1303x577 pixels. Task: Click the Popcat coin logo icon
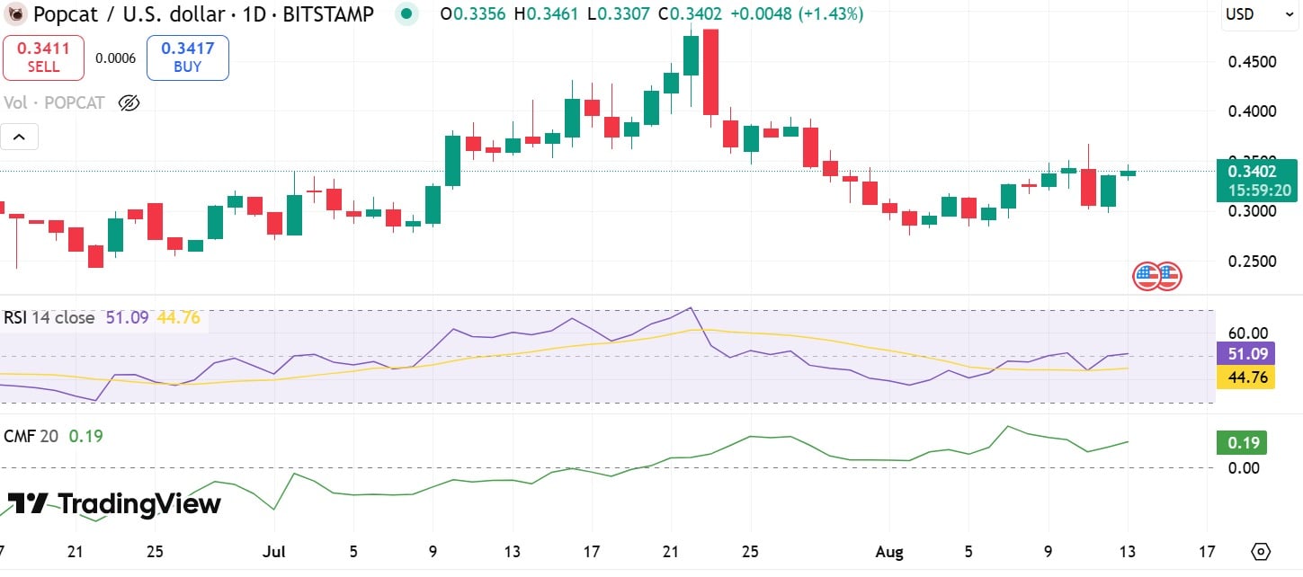(x=16, y=14)
